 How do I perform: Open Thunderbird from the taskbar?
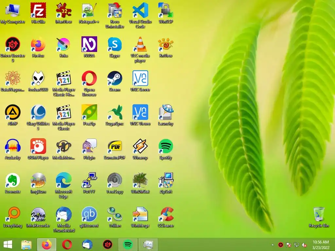[x=87, y=244]
